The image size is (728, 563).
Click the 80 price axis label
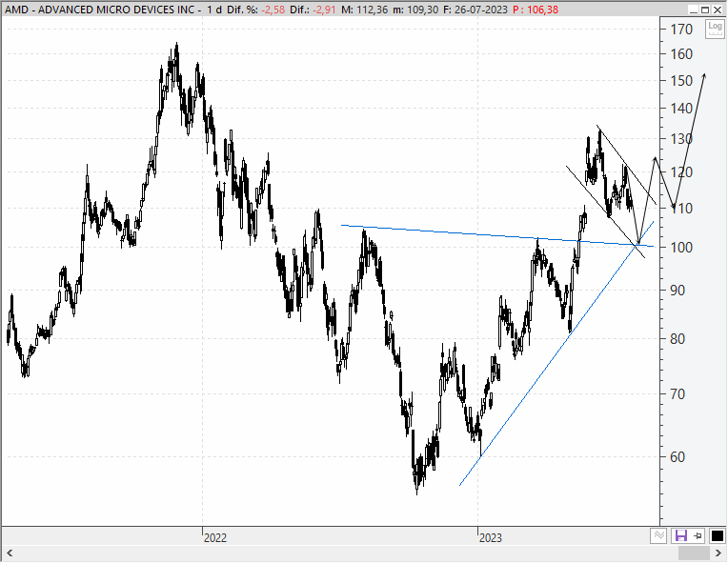click(x=677, y=339)
